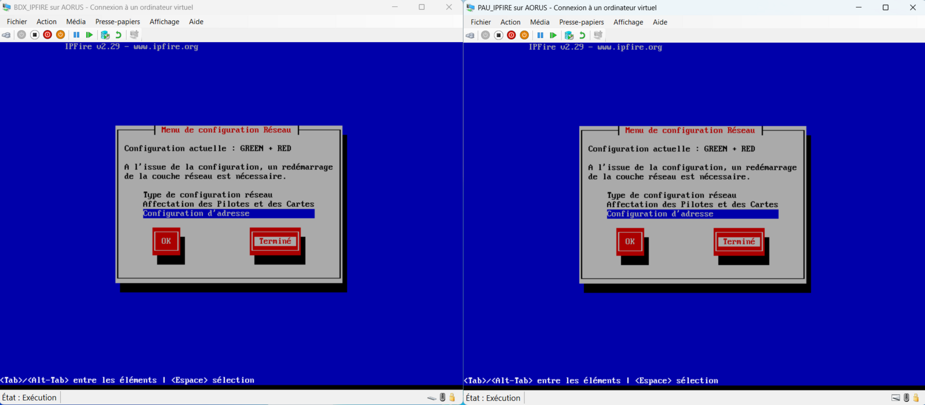
Task: Choose "Affectation des Pilotes et des Cartes" in BDX_IPFIRE
Action: point(228,204)
